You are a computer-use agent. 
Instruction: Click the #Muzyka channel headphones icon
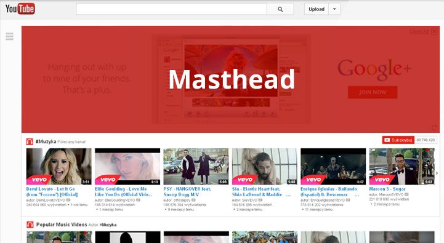tap(30, 141)
